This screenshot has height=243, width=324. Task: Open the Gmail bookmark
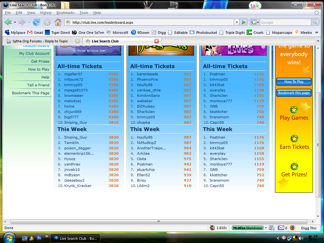[x=35, y=33]
